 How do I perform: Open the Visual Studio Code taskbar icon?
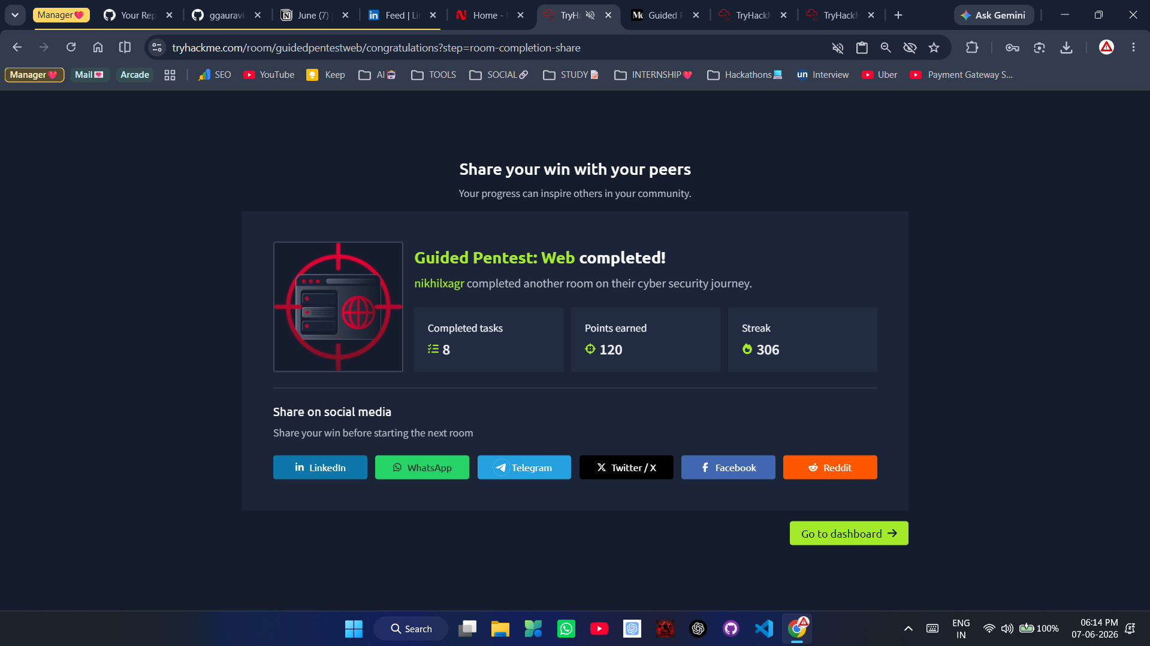click(764, 629)
